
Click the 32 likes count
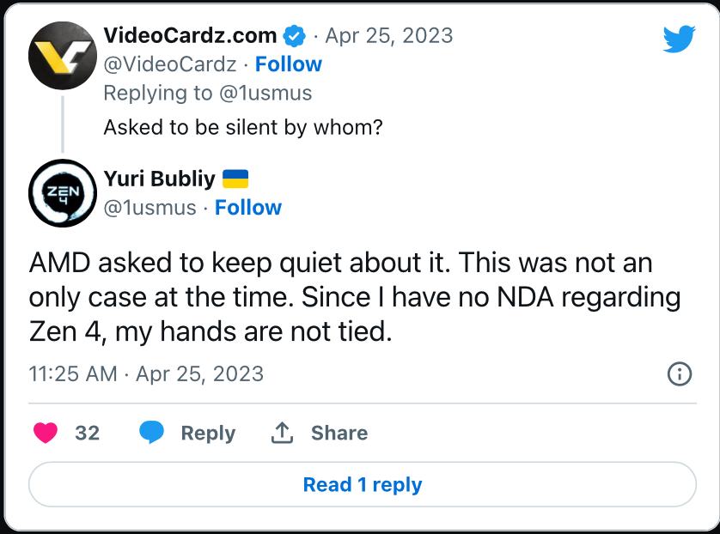click(x=88, y=433)
